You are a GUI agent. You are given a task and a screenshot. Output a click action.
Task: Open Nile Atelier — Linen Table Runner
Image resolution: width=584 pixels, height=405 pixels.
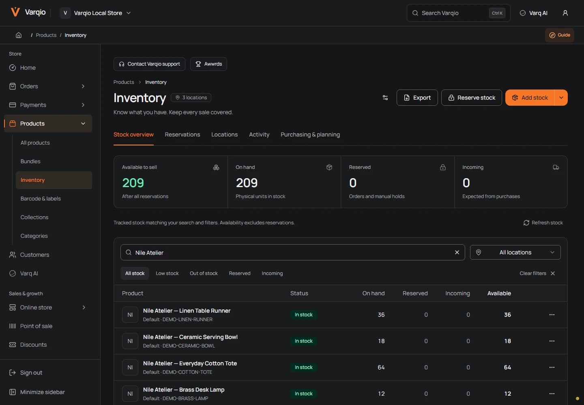click(x=187, y=311)
